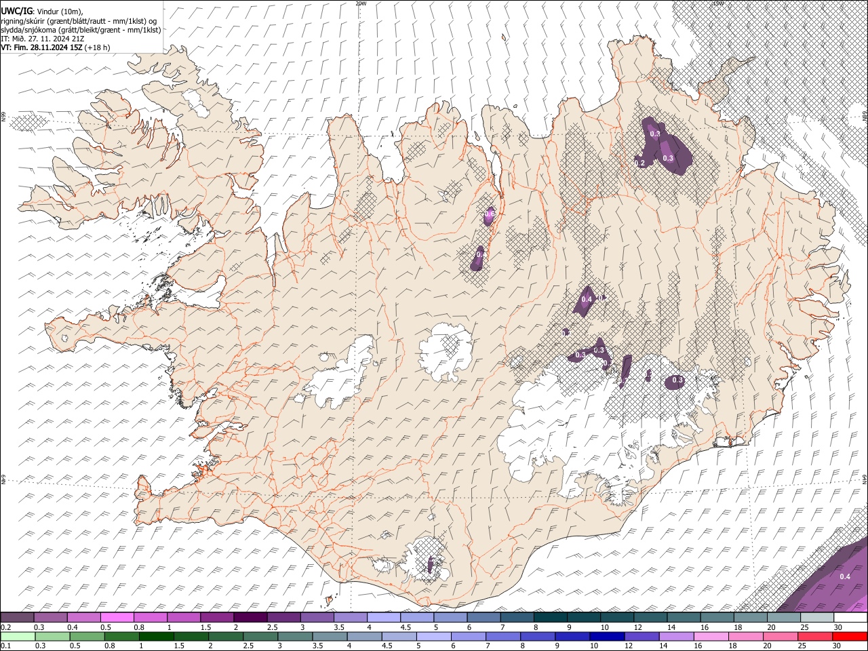
Task: Click the 'VT: Fim. 28.11.2024 15Z (+18 h)' line
Action: tap(56, 47)
